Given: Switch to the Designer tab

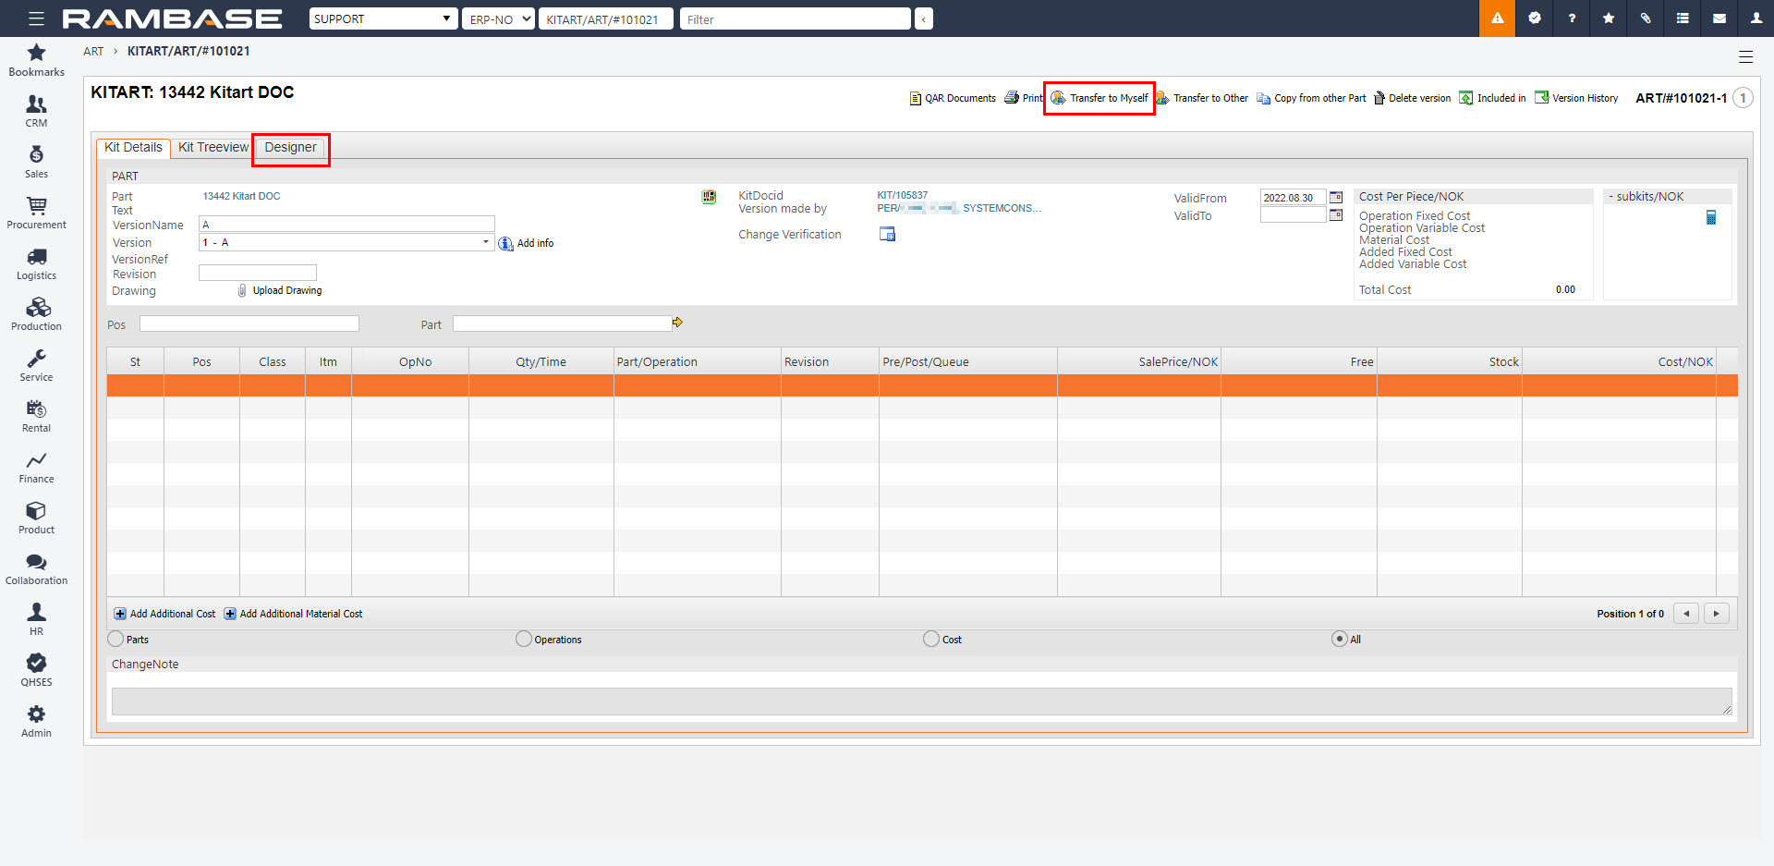Looking at the screenshot, I should 290,148.
